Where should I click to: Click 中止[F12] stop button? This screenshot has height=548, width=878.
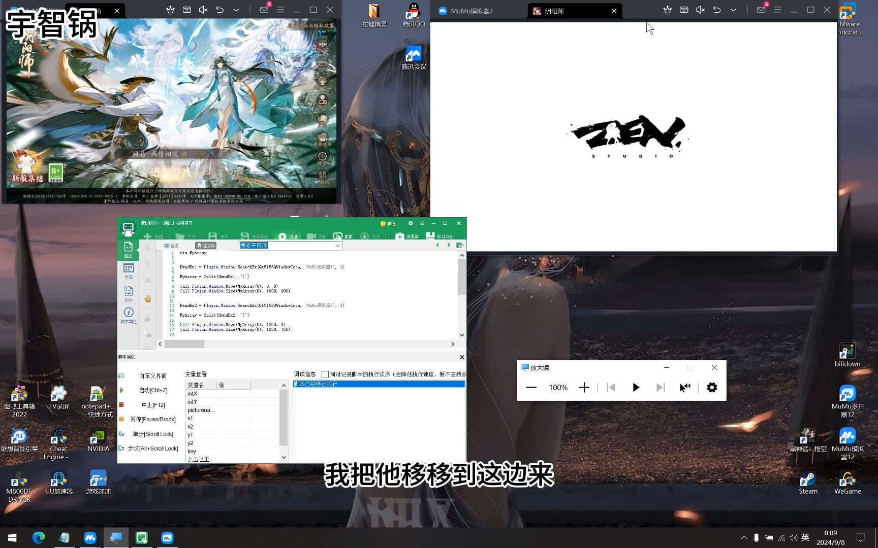pos(153,405)
